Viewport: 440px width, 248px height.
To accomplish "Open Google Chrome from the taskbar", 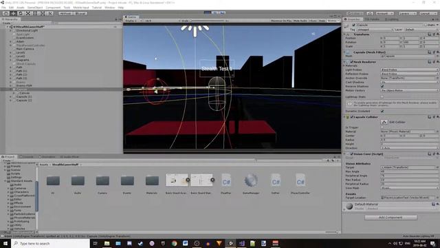I will [x=174, y=243].
